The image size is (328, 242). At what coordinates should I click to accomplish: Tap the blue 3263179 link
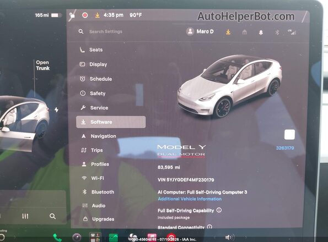pos(284,148)
